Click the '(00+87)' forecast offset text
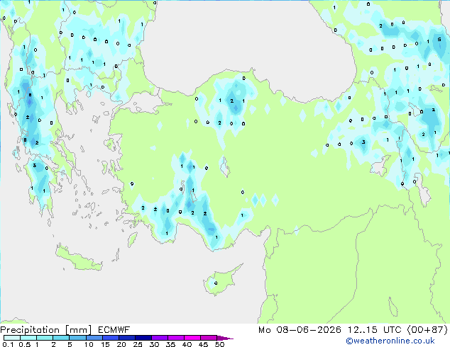Screen dimensions: 450x347 click(x=427, y=330)
